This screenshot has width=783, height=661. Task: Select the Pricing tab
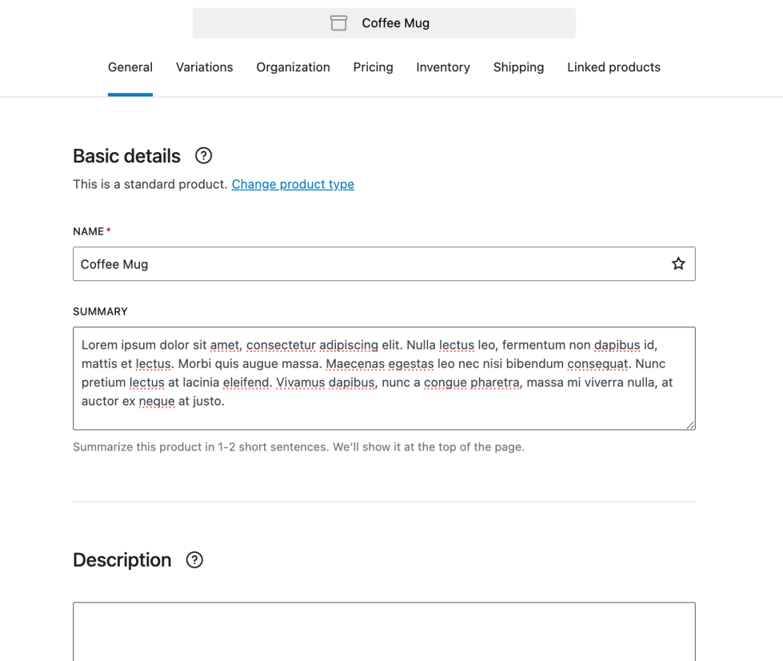coord(373,67)
